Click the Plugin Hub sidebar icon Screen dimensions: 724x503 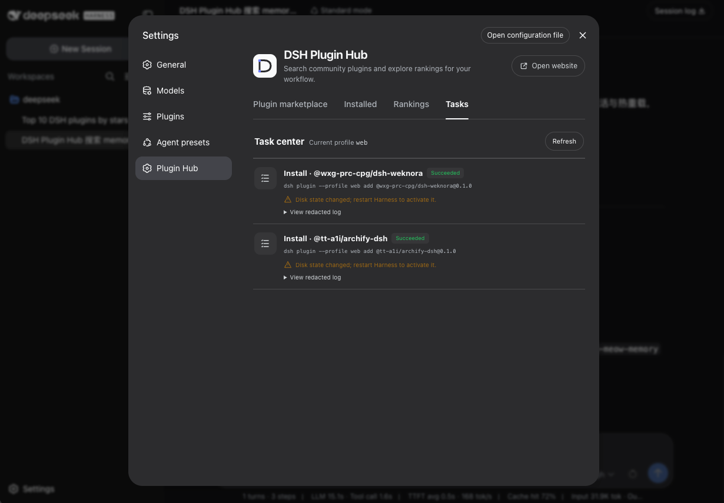(147, 168)
